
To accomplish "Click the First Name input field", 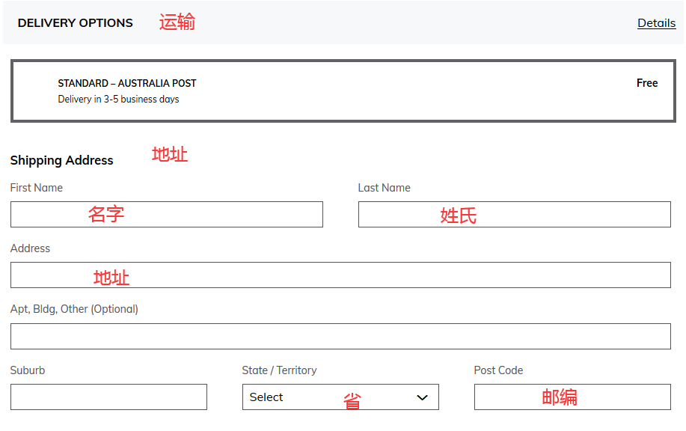I will (166, 214).
